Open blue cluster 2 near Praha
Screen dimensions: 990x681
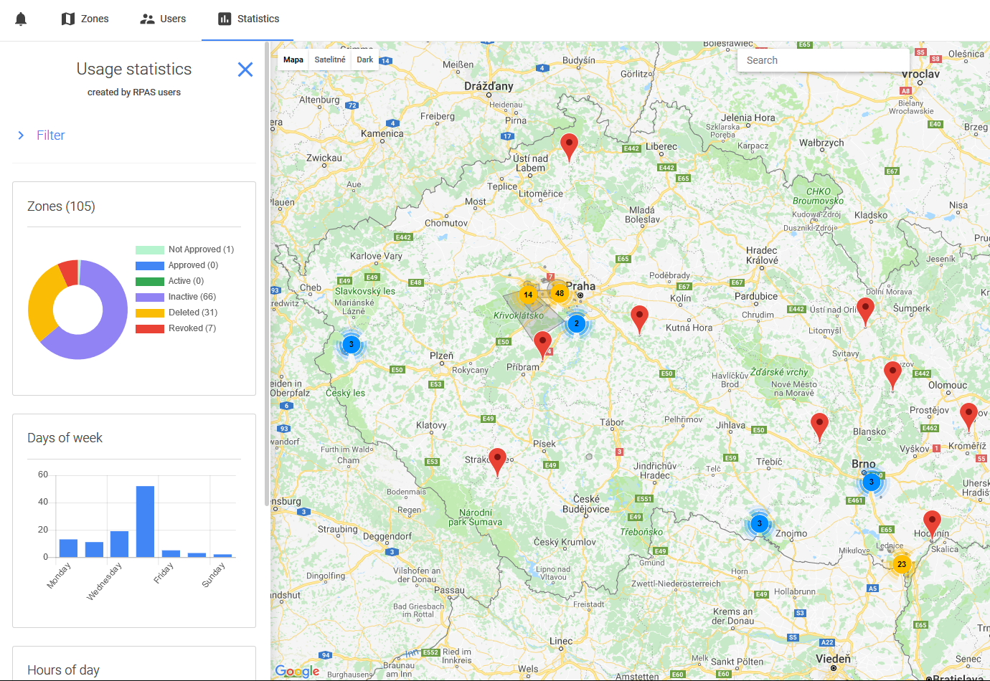[x=576, y=323]
